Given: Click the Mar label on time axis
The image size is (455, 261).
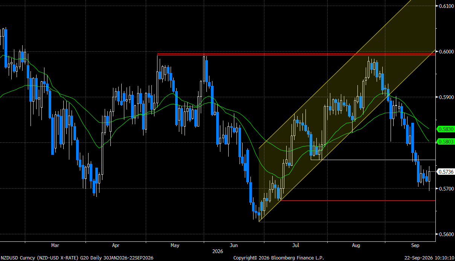Looking at the screenshot, I should click(55, 245).
